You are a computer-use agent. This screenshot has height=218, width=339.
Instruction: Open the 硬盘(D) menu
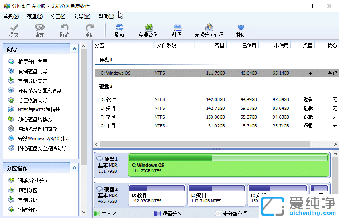point(35,16)
